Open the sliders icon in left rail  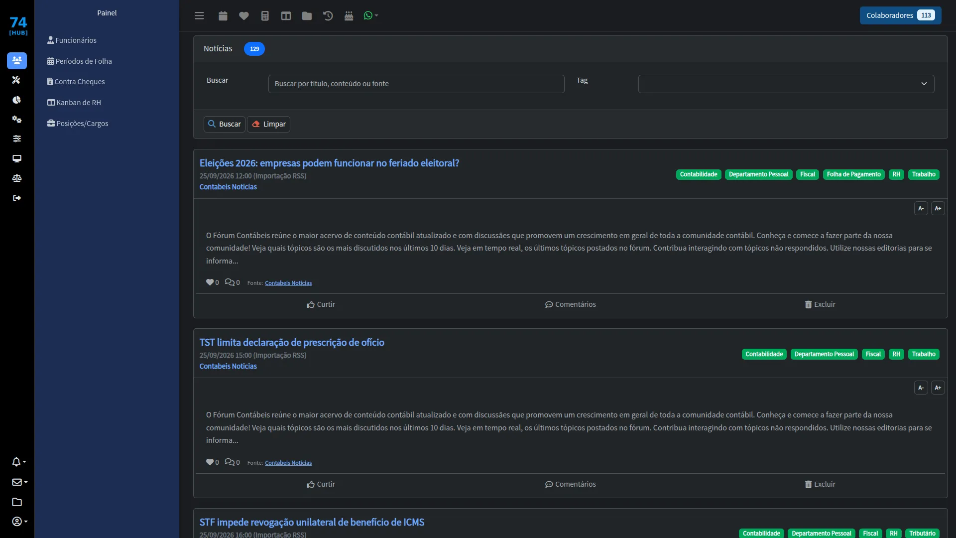(x=17, y=138)
